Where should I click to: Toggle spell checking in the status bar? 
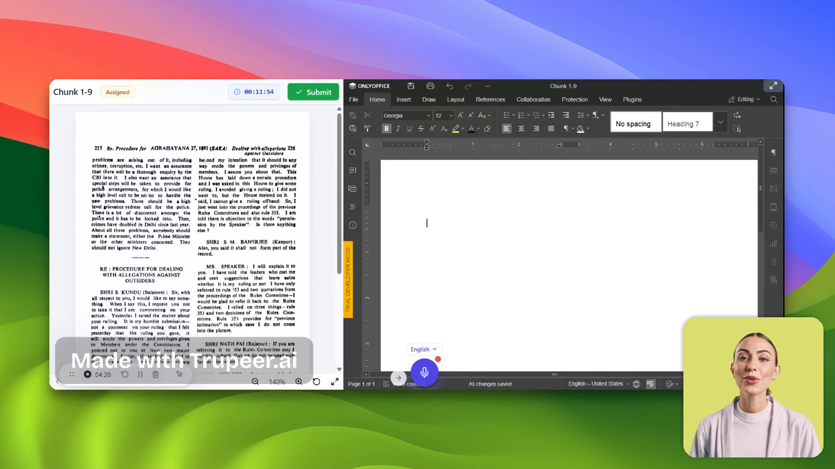651,384
